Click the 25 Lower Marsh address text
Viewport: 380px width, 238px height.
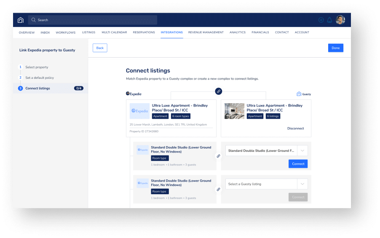(168, 125)
